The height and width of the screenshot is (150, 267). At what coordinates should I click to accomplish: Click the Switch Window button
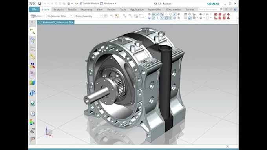tap(89, 4)
